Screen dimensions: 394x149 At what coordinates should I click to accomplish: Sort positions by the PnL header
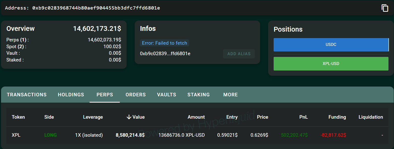(304, 117)
